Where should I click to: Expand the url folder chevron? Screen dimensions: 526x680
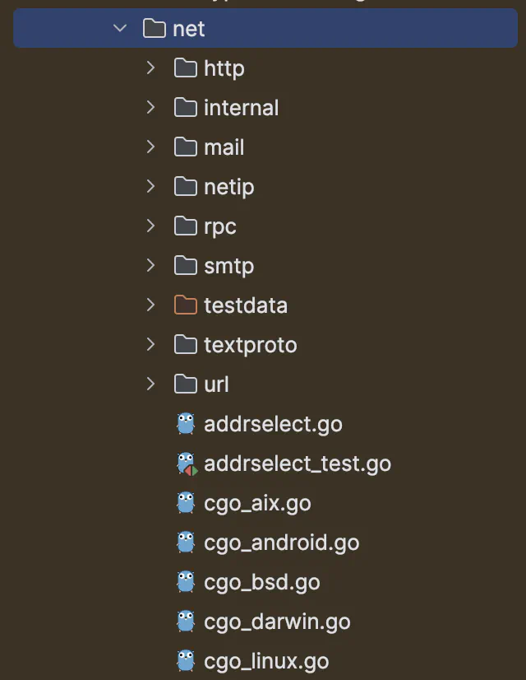(x=150, y=384)
